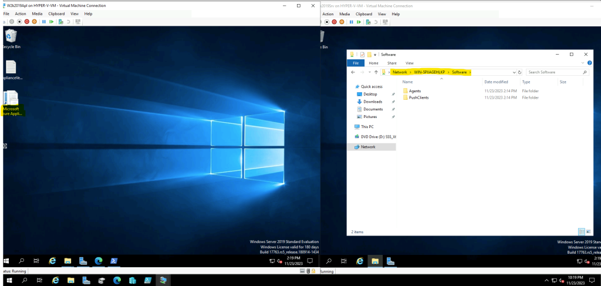Screen dimensions: 601x286
Task: Pause the W2k2019Apl virtual machine
Action: click(43, 22)
